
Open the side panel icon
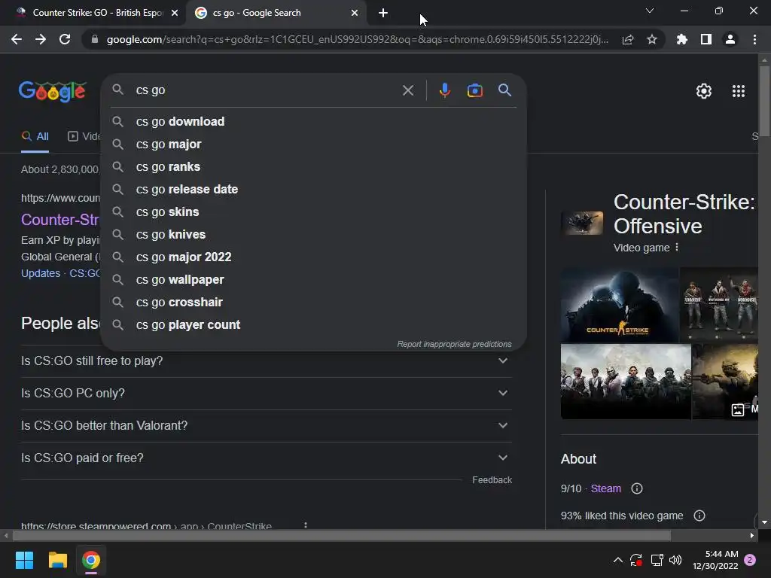pos(706,39)
